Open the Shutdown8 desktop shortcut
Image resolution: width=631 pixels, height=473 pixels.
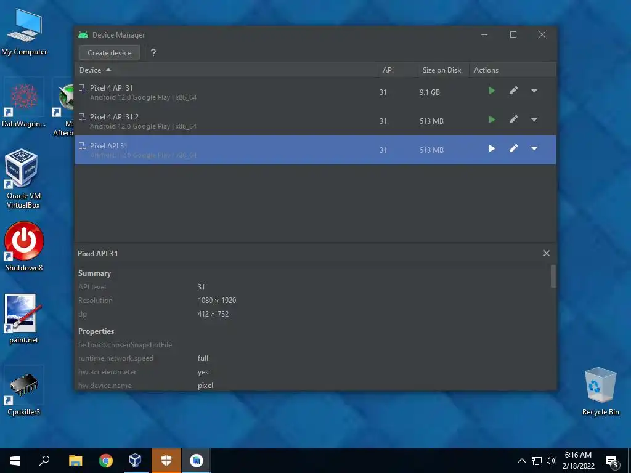point(24,247)
